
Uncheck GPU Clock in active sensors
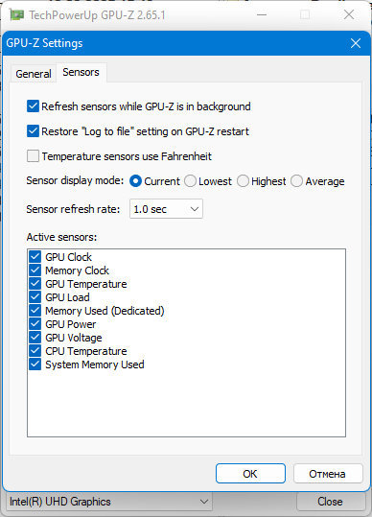35,257
